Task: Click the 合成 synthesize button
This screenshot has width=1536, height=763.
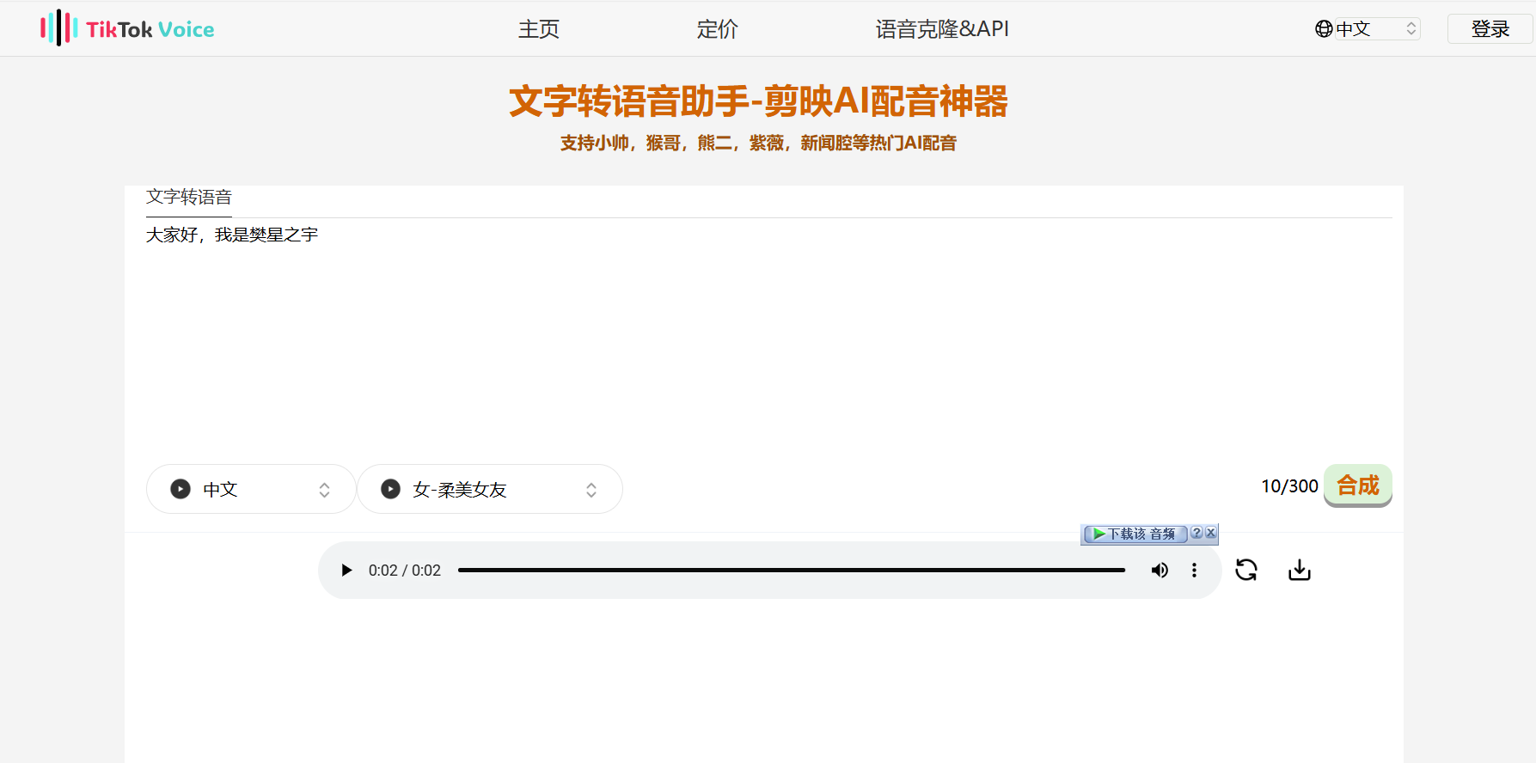Action: 1358,485
